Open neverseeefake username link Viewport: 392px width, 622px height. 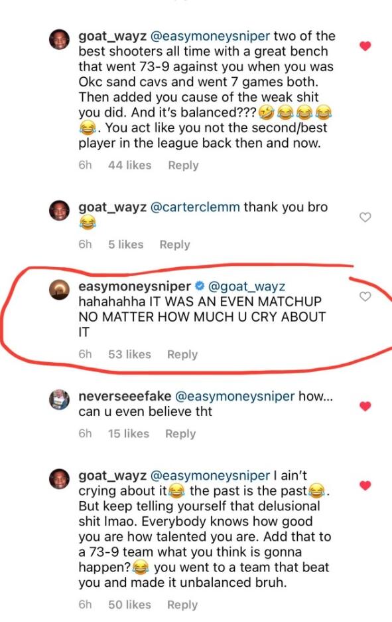tap(125, 396)
